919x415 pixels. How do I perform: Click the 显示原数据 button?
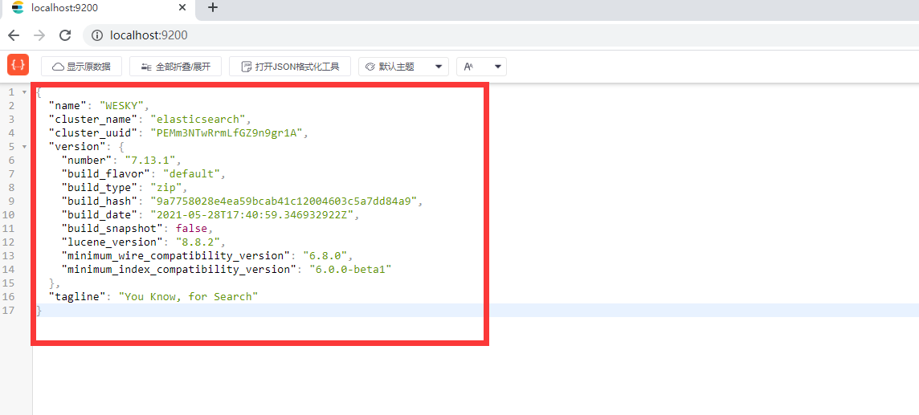(x=81, y=67)
